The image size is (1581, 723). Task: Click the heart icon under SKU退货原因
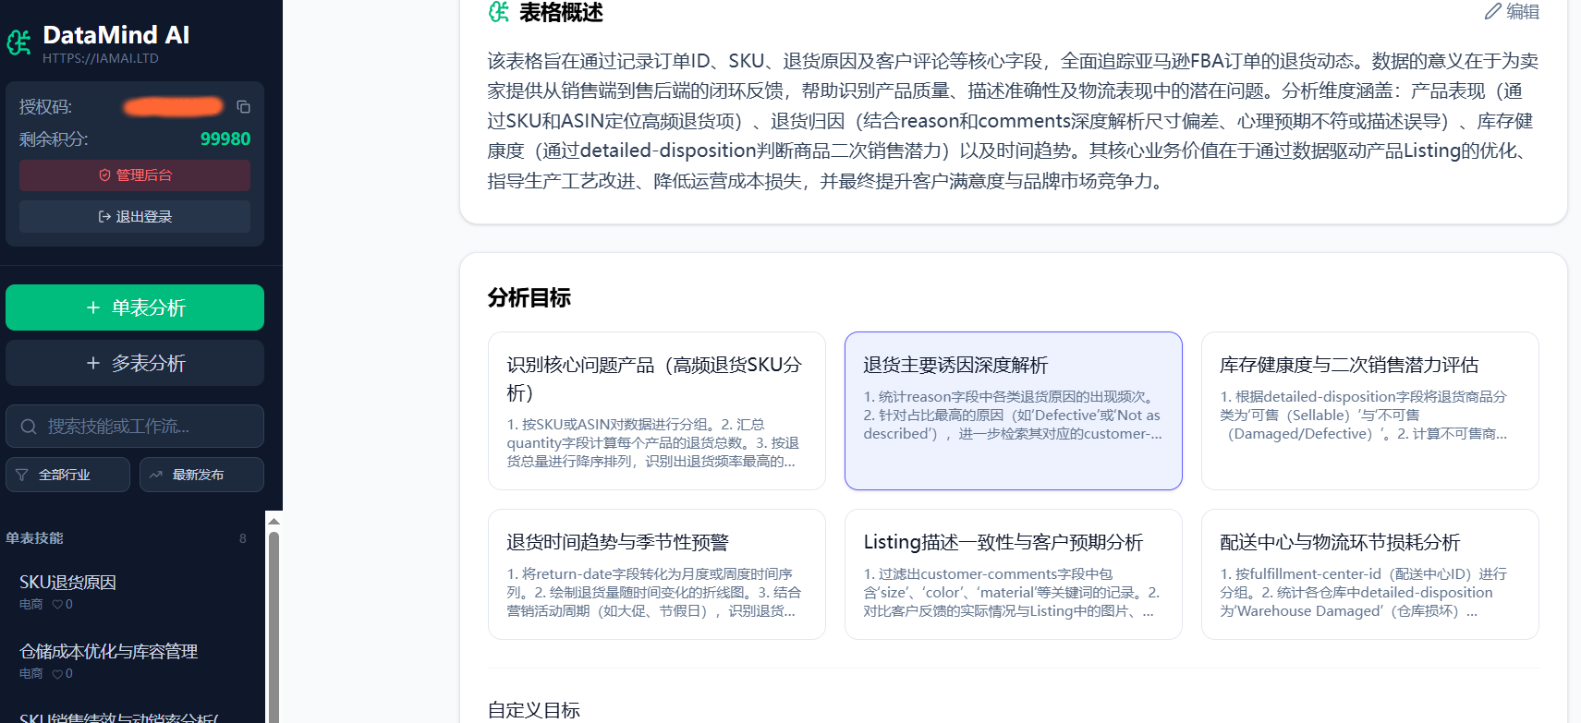pyautogui.click(x=57, y=605)
